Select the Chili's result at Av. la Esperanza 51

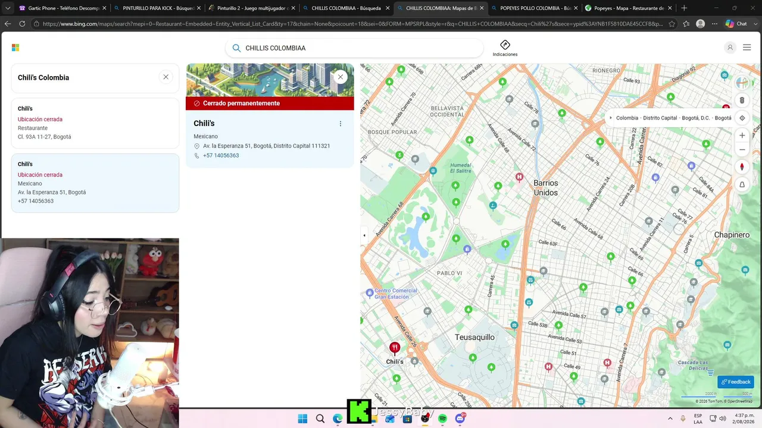pyautogui.click(x=95, y=183)
